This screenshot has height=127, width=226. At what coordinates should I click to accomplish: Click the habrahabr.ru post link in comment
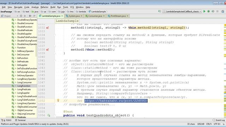pyautogui.click(x=116, y=101)
